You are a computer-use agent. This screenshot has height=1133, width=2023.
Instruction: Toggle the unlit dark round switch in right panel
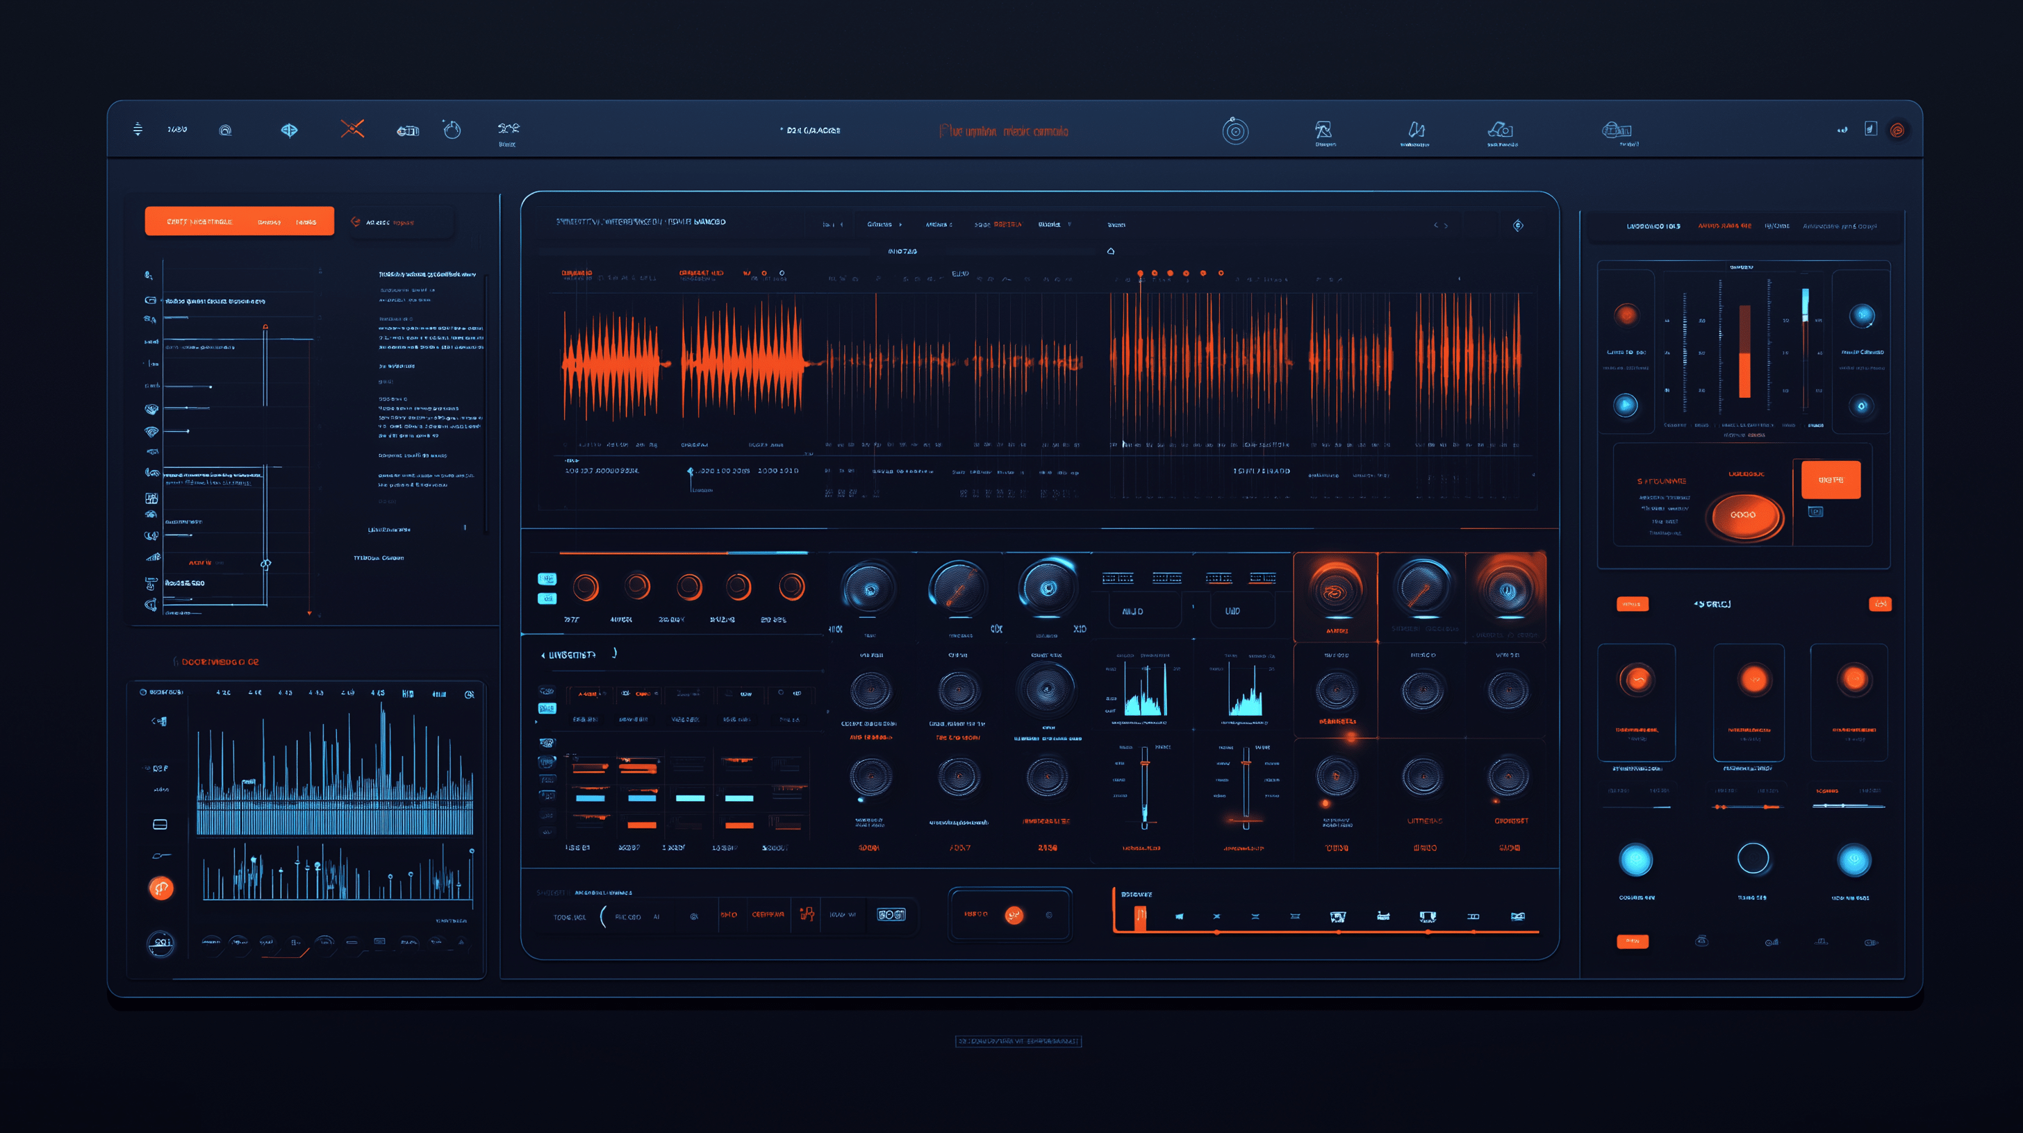(x=1753, y=858)
